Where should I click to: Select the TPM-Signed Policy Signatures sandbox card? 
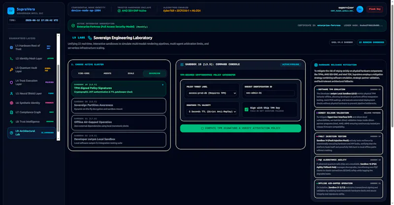coord(119,89)
